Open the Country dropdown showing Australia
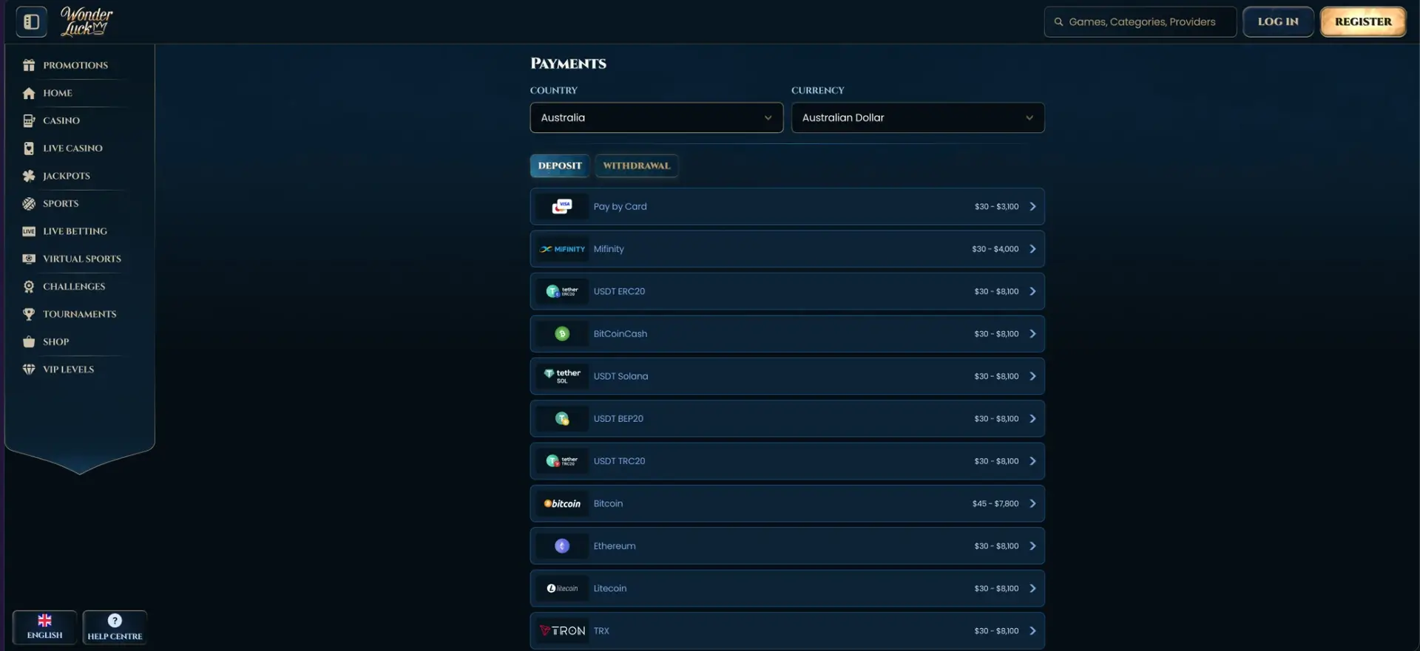Viewport: 1420px width, 651px height. 656,117
